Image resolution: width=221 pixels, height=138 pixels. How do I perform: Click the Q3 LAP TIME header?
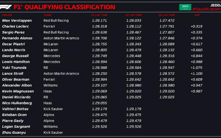(x=167, y=15)
